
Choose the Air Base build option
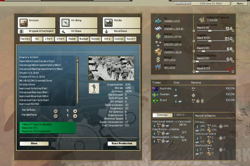coord(79,31)
